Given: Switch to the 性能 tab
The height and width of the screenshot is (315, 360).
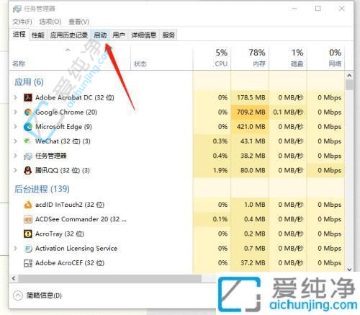Looking at the screenshot, I should pos(38,35).
